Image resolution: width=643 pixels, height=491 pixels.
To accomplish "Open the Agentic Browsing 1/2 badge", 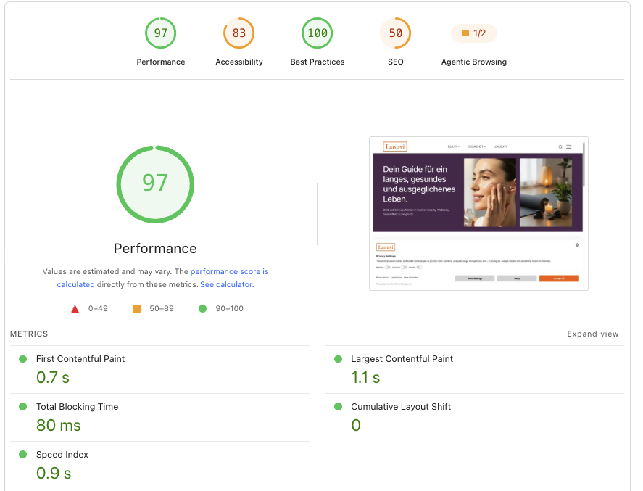I will coord(473,33).
